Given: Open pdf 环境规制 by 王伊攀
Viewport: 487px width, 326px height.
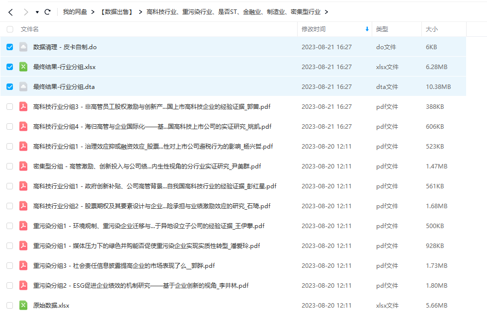Looking at the screenshot, I should pyautogui.click(x=149, y=226).
